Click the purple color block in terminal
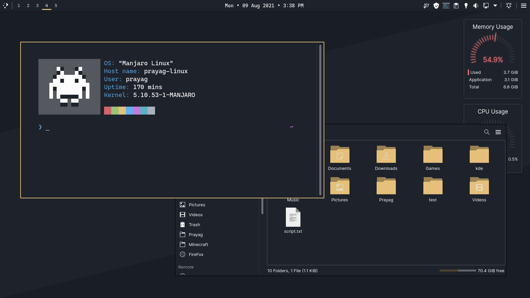The width and height of the screenshot is (530, 298). coord(137,111)
